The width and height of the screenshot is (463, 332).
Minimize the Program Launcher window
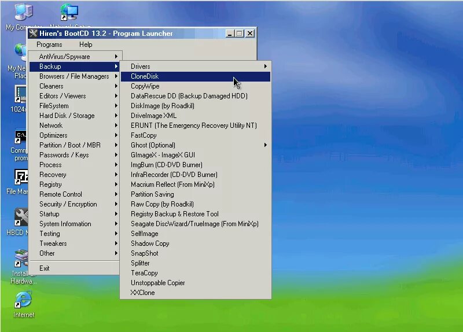pos(230,34)
